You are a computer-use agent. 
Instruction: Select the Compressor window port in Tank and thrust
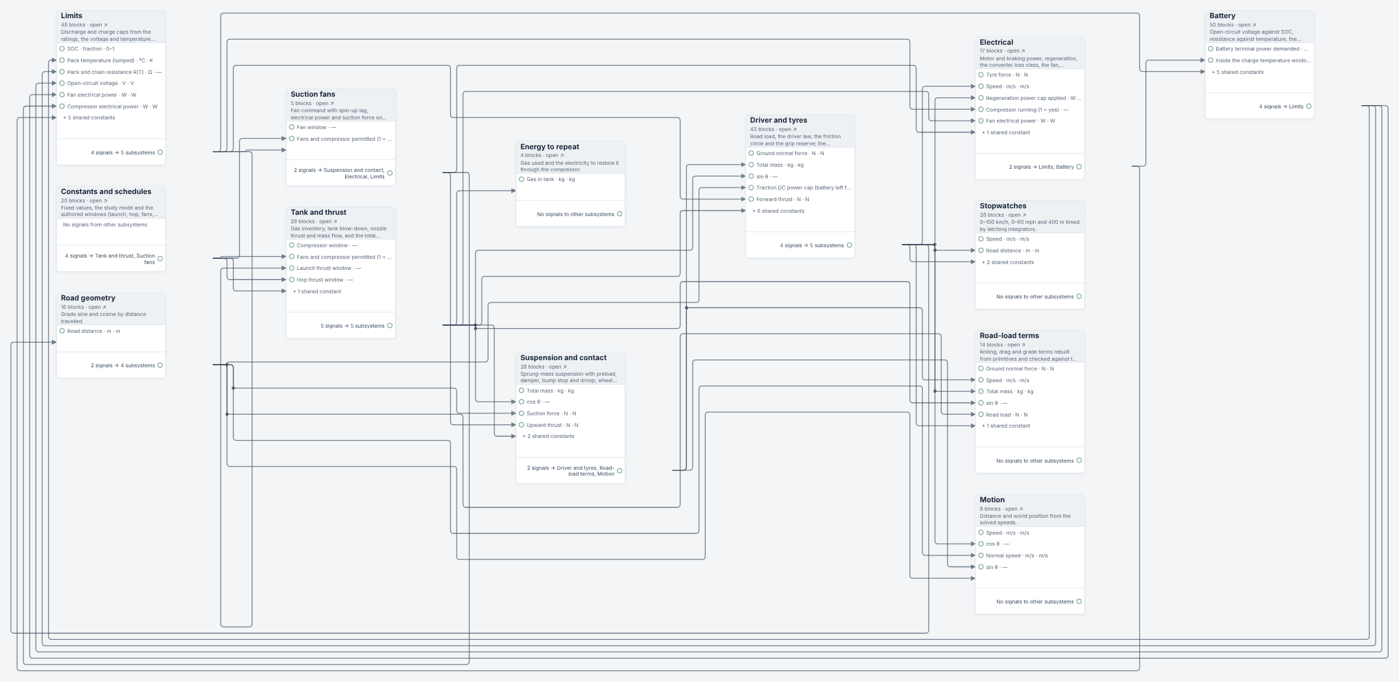(292, 245)
